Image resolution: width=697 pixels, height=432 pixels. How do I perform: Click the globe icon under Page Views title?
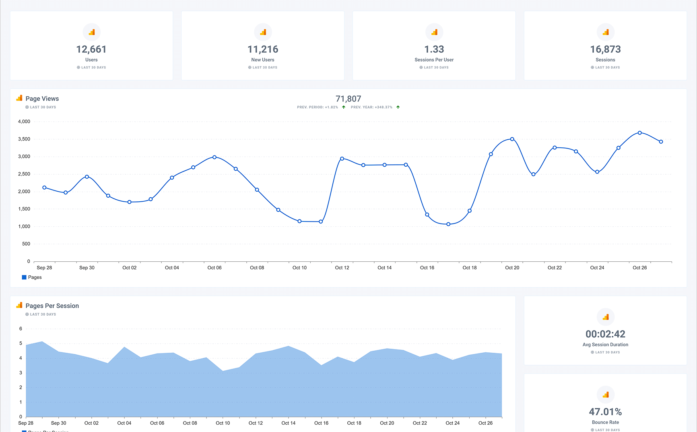pyautogui.click(x=27, y=107)
